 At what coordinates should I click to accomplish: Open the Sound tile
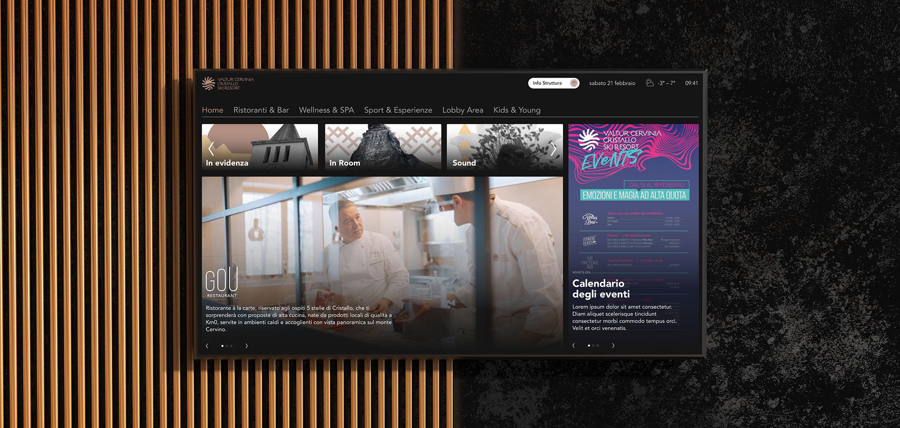click(x=504, y=147)
